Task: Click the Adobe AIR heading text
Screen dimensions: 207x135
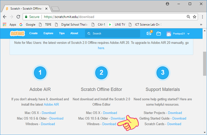Action: point(40,89)
